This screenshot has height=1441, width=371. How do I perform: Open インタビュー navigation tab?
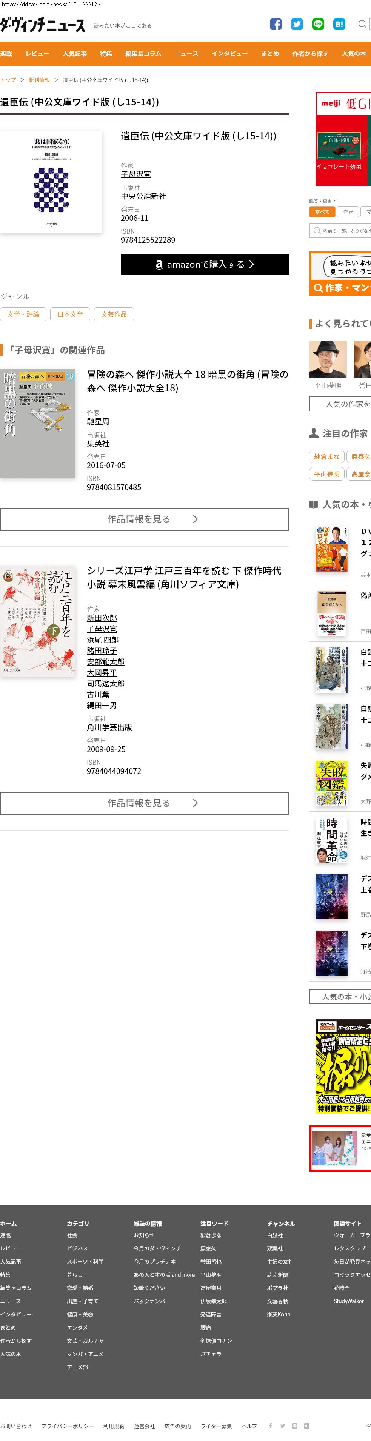click(229, 54)
